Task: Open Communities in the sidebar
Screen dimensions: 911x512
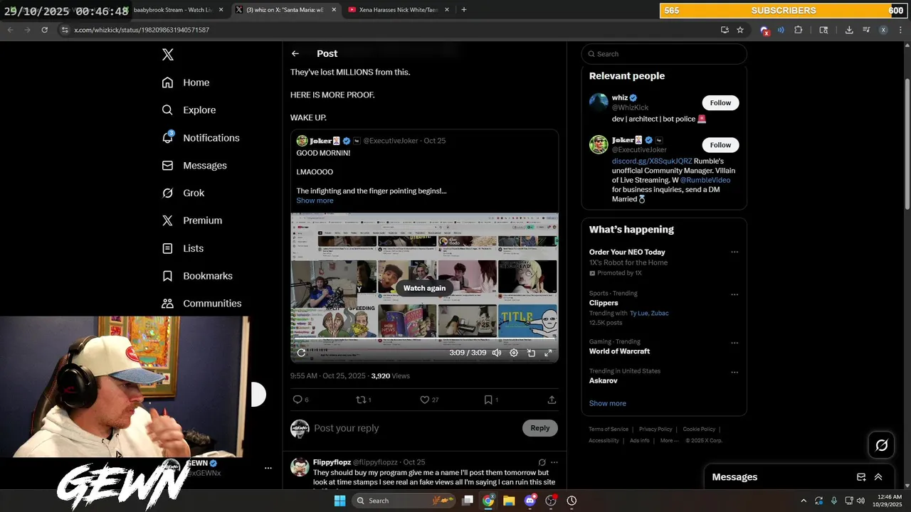Action: click(201, 304)
